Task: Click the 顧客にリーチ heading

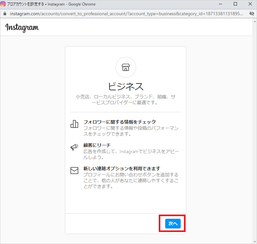Action: pyautogui.click(x=97, y=145)
